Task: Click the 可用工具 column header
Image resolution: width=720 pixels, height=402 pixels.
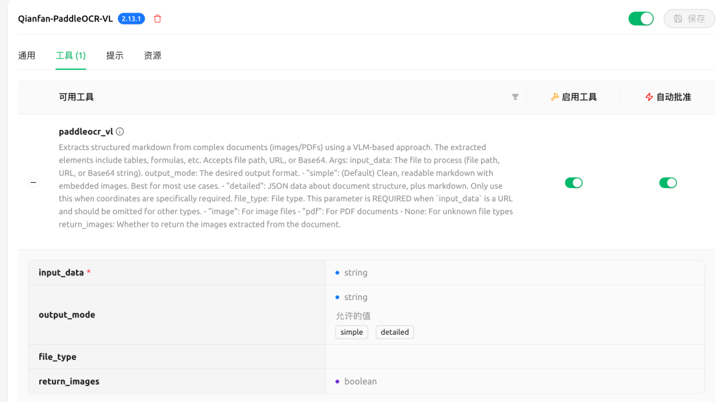Action: (76, 97)
